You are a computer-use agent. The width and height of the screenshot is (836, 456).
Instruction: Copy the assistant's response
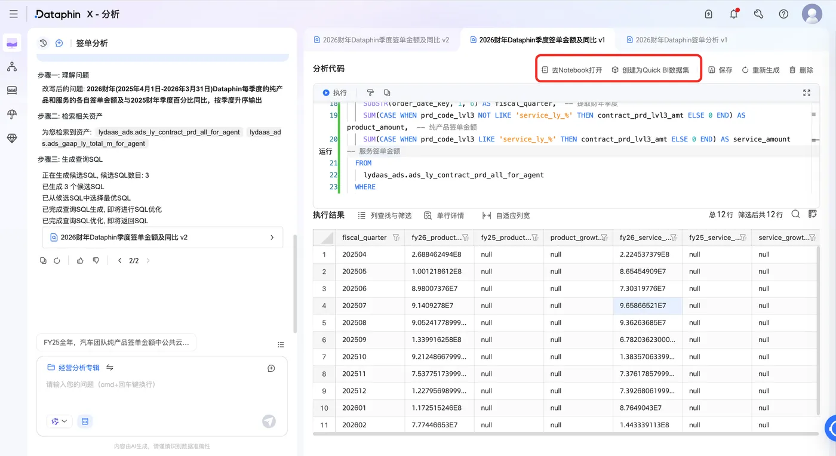[43, 261]
